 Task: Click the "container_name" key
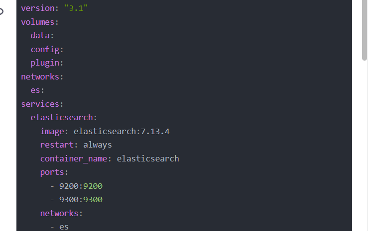(74, 159)
